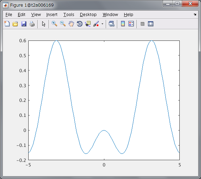
Task: Show Plot Tools and dock figure
Action: 151,24
